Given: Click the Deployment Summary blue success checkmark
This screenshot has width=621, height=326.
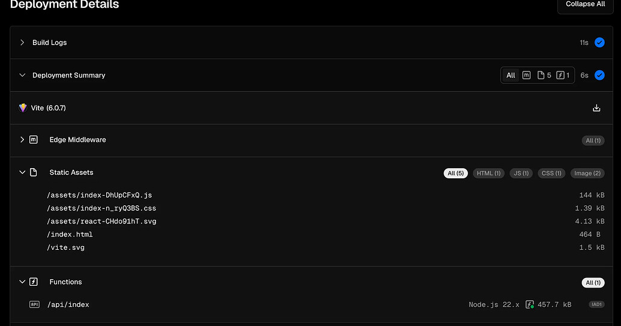Looking at the screenshot, I should [x=599, y=75].
